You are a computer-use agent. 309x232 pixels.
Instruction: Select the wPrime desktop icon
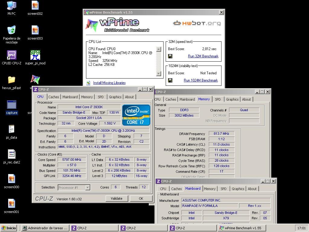[x=35, y=79]
